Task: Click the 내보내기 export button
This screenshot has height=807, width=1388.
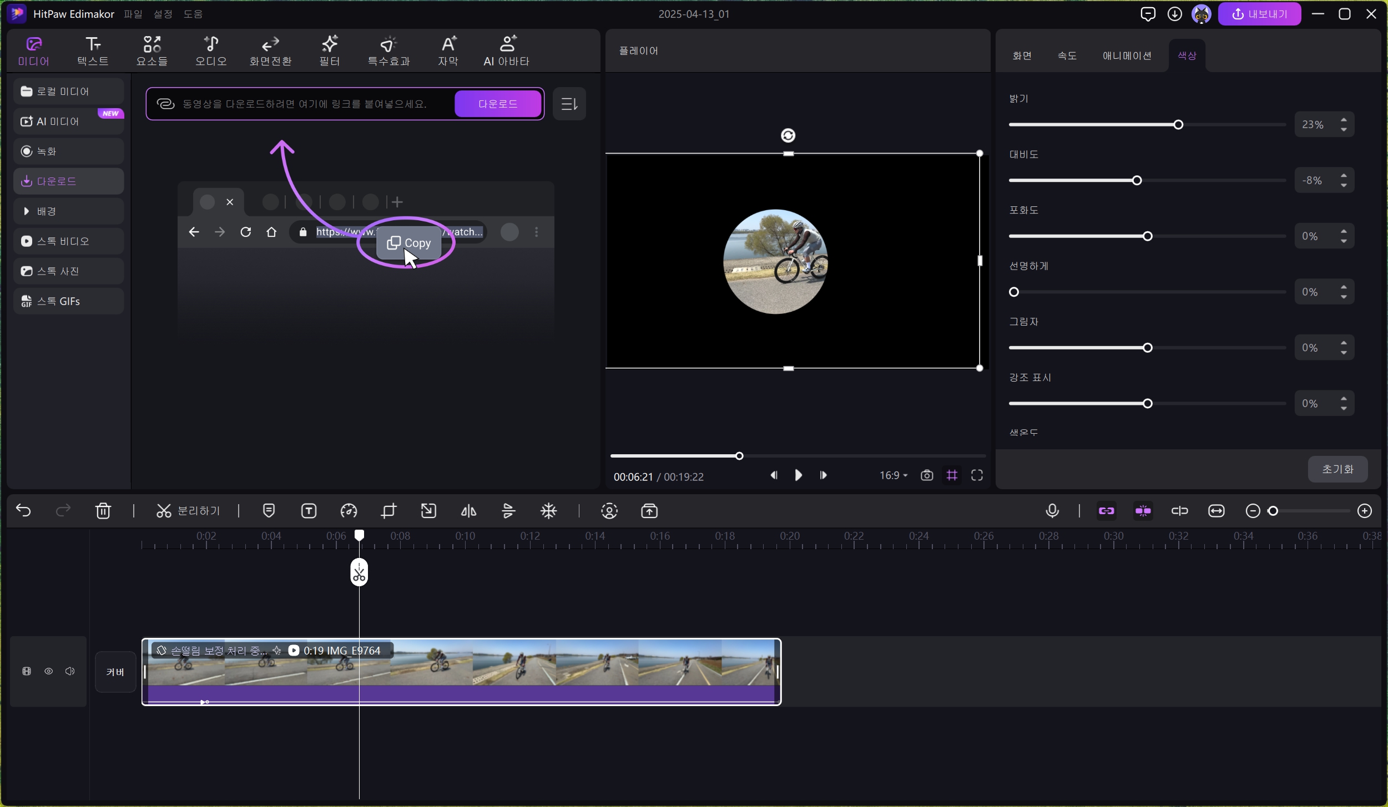Action: coord(1259,14)
